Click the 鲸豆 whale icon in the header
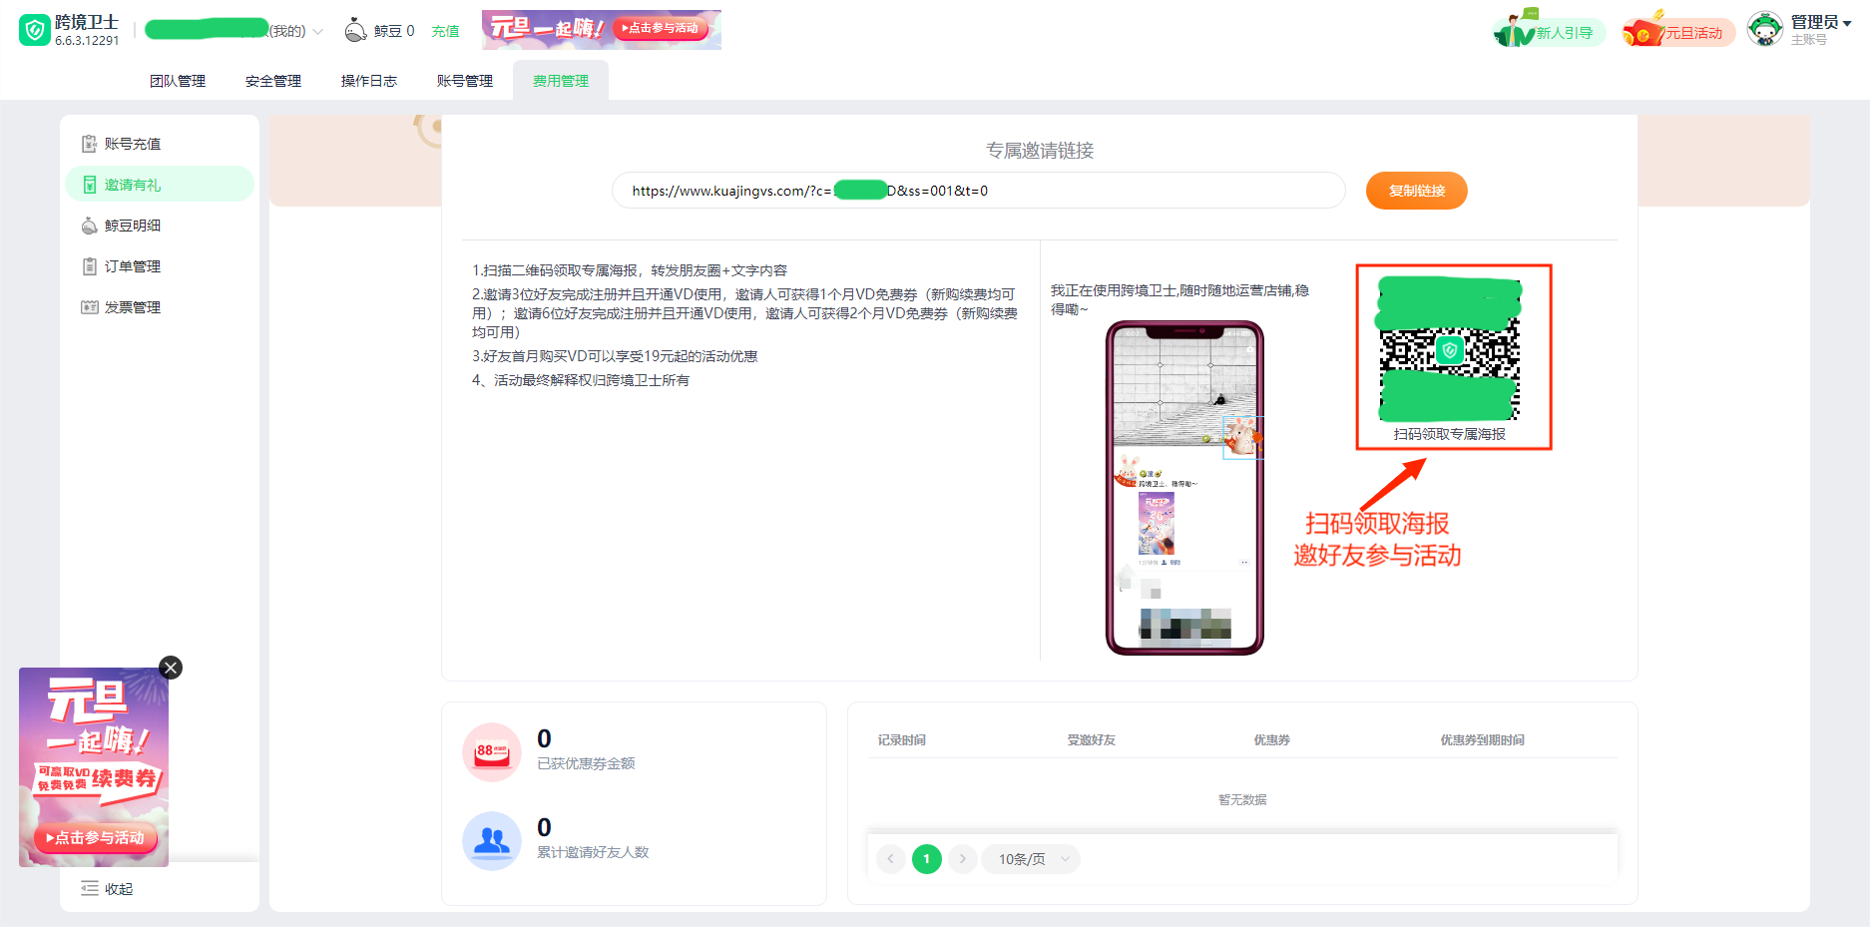Screen dimensions: 1870x927 [x=355, y=31]
